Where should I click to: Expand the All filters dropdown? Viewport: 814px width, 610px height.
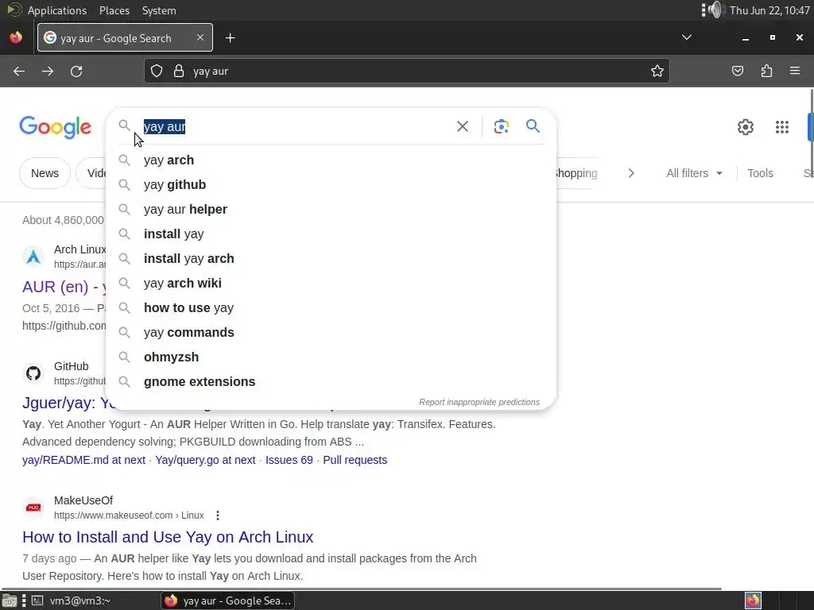[x=694, y=173]
